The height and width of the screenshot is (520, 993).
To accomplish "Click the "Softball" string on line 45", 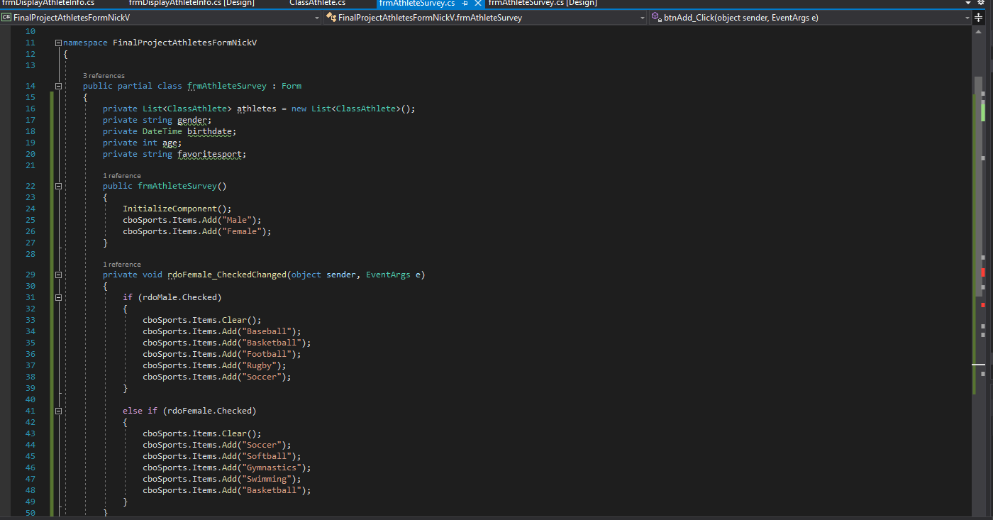I will pyautogui.click(x=267, y=457).
